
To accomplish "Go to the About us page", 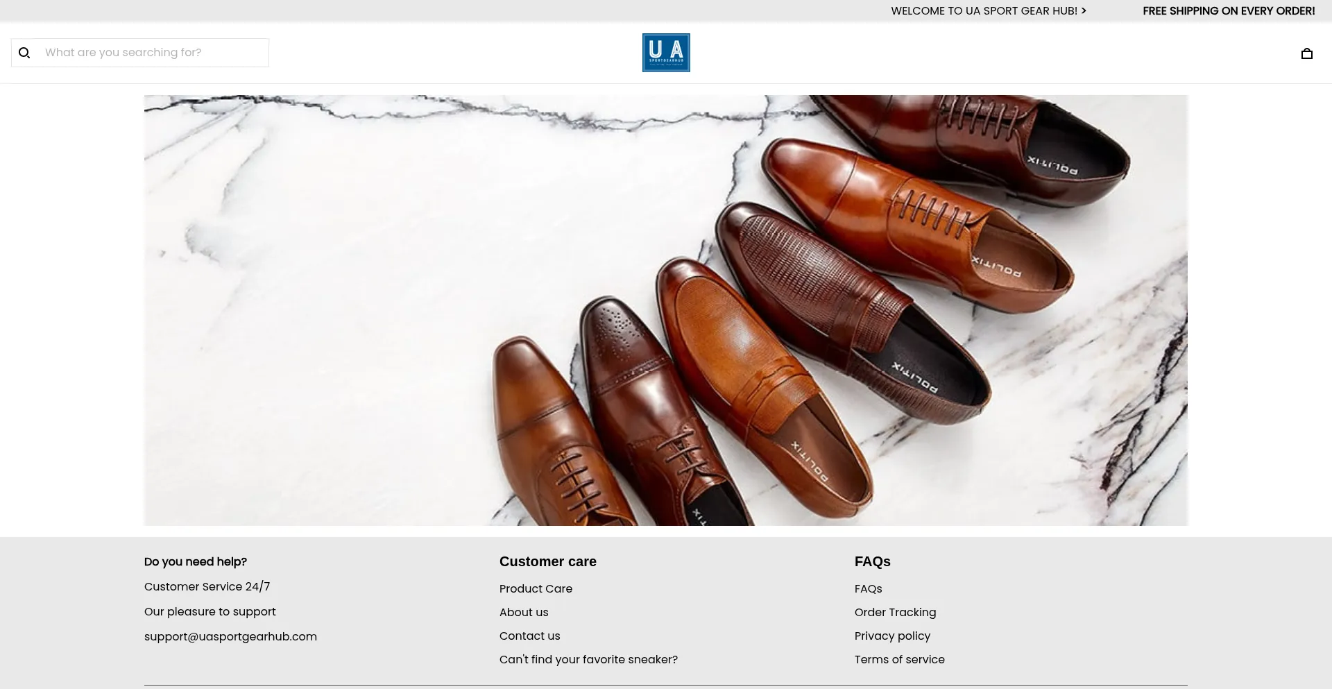I will pyautogui.click(x=524, y=612).
